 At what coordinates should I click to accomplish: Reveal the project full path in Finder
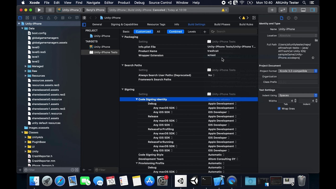(313, 58)
